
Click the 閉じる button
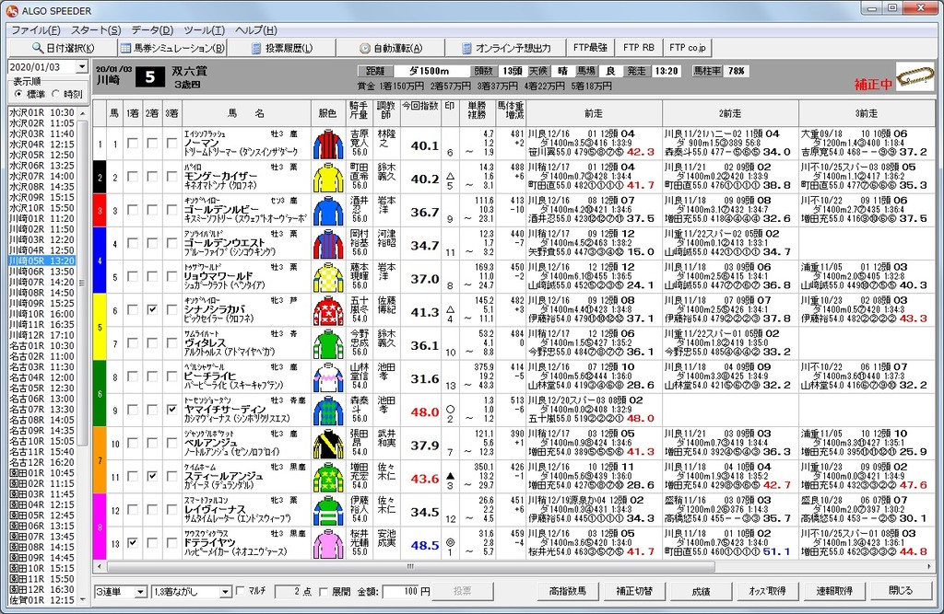coord(901,591)
